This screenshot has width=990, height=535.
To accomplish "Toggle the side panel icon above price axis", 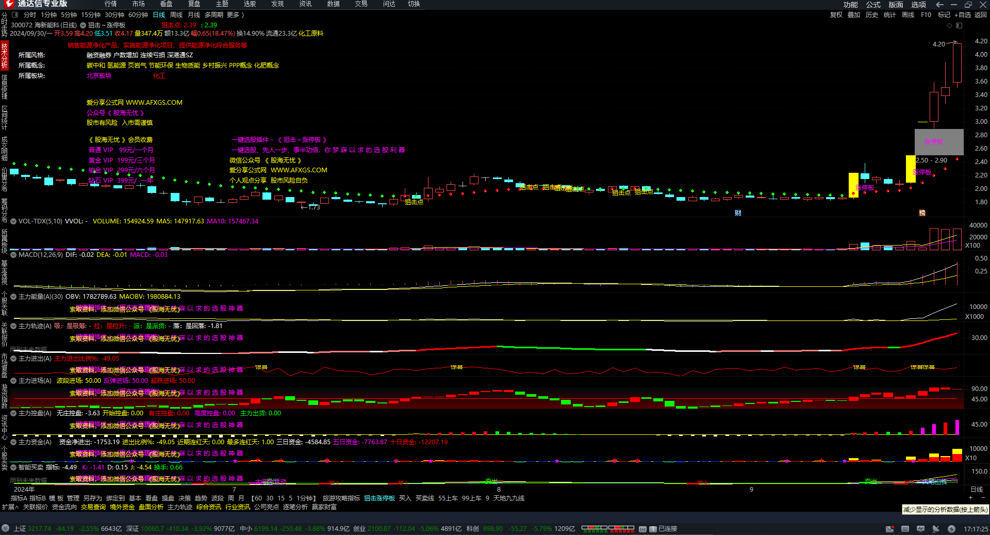I will point(959,25).
